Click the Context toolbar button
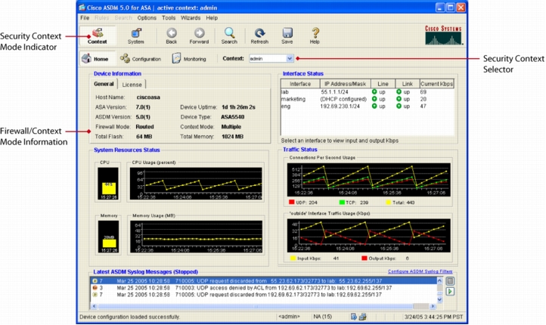This screenshot has height=325, width=546. click(97, 36)
